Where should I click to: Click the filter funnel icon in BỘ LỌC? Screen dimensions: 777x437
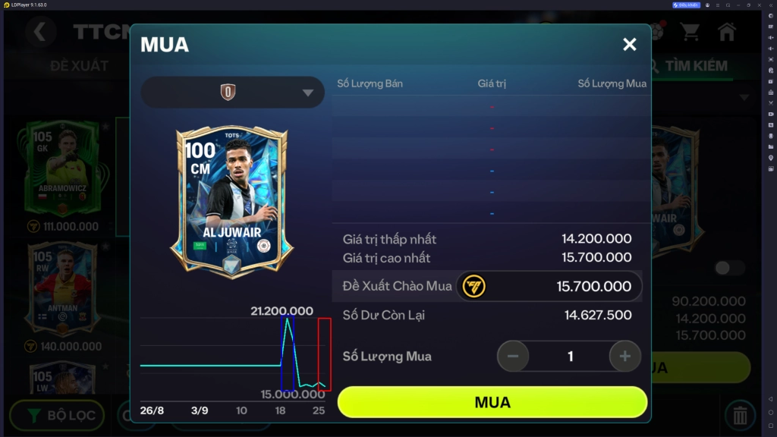pos(34,415)
